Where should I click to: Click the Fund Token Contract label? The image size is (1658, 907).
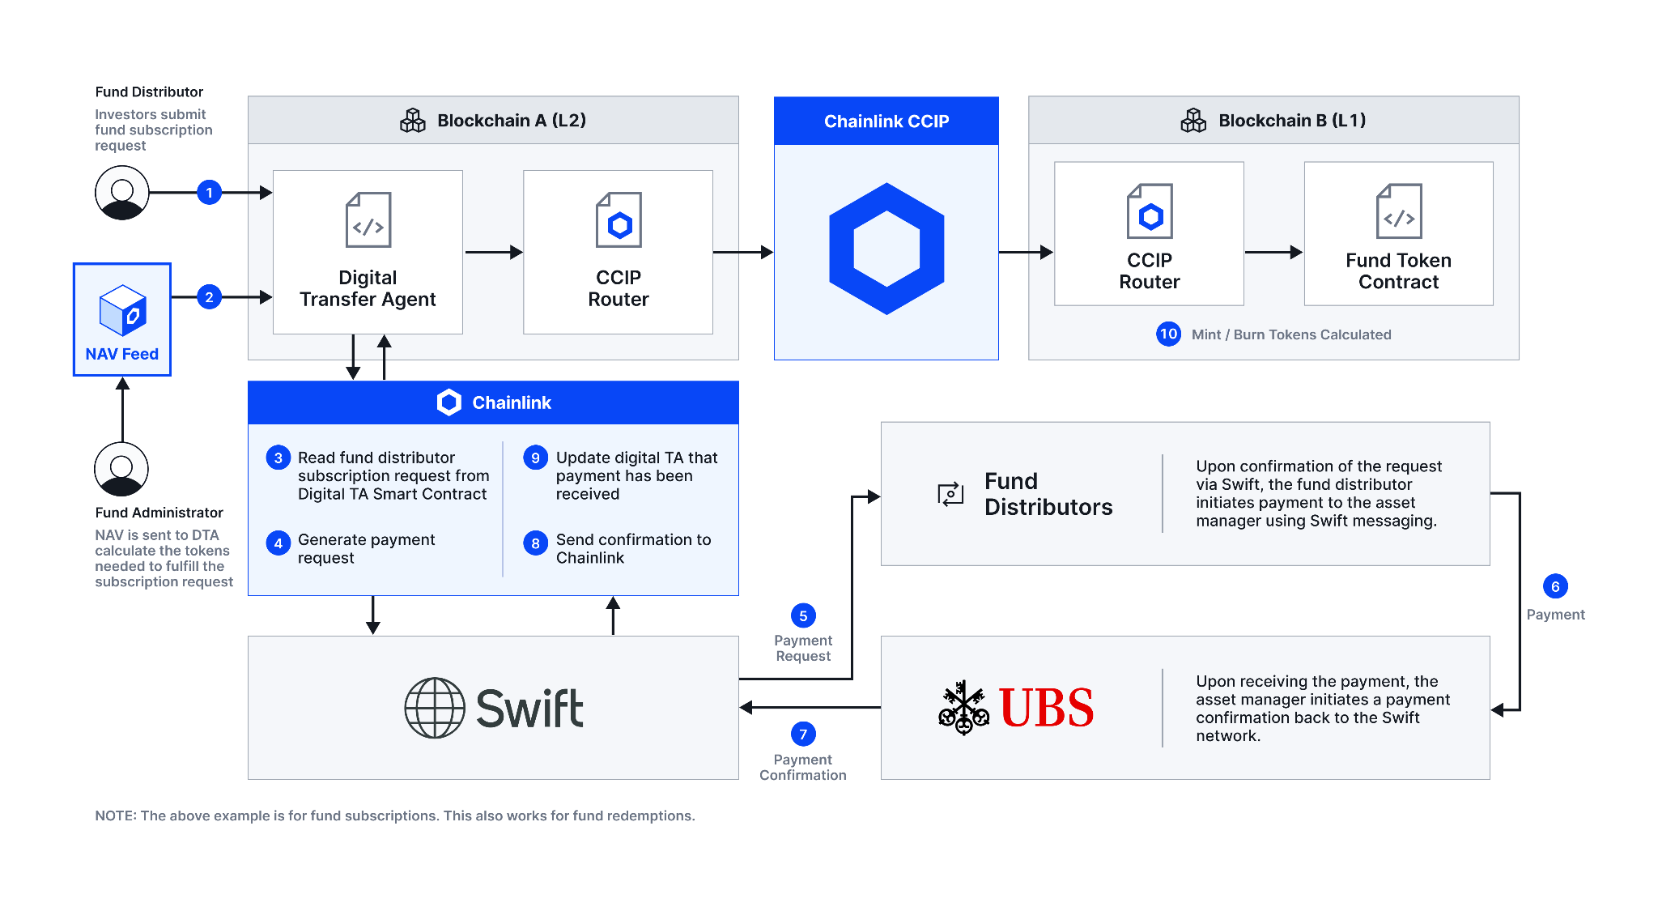tap(1399, 271)
